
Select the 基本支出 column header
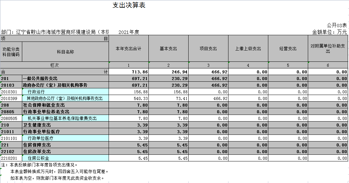coord(168,48)
